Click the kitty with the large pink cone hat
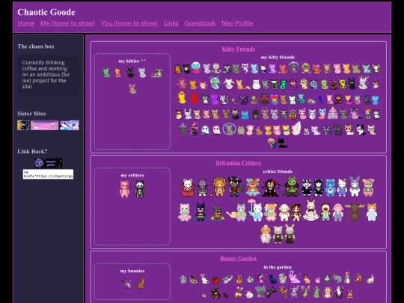The image size is (404, 303). pyautogui.click(x=296, y=129)
